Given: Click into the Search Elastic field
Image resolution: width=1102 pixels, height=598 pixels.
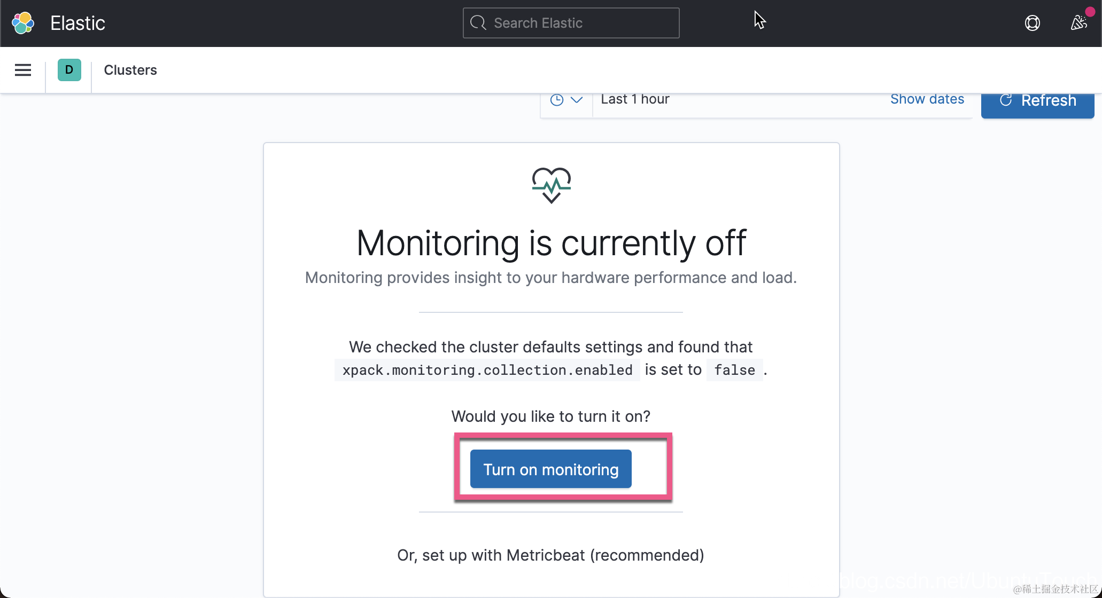Looking at the screenshot, I should 571,23.
